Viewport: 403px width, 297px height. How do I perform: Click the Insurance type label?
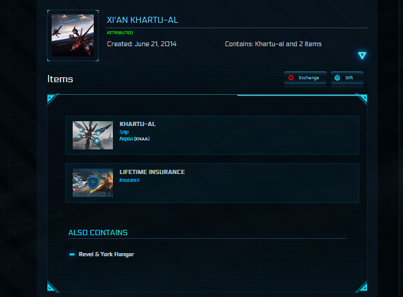tap(130, 180)
